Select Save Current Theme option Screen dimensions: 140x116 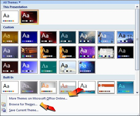coord(24,110)
